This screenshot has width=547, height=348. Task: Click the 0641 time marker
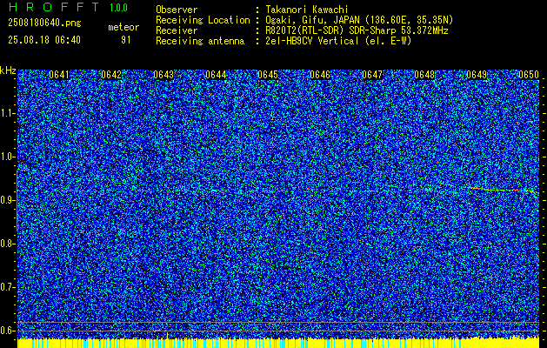pyautogui.click(x=59, y=75)
